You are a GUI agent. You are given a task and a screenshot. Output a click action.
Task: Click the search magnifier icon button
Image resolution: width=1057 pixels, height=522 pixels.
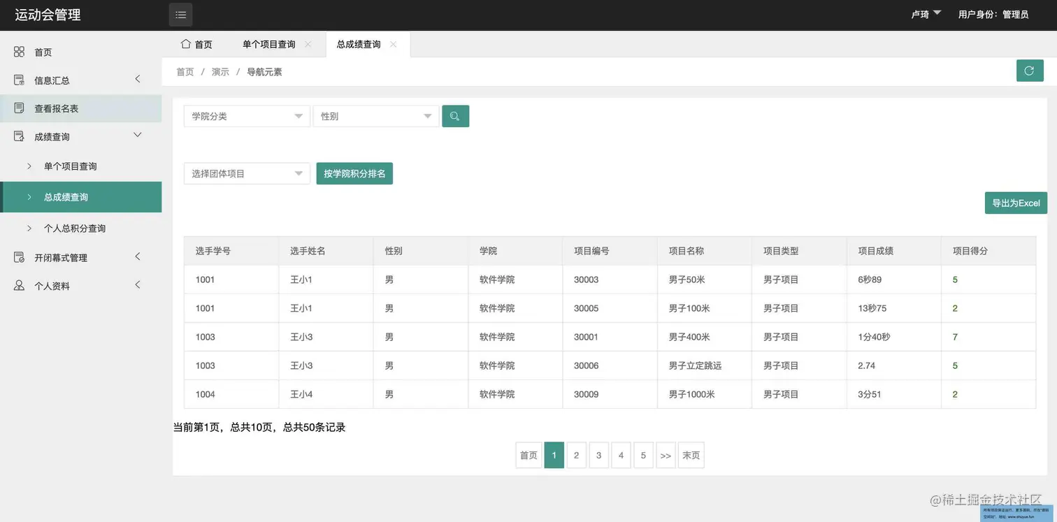(455, 116)
